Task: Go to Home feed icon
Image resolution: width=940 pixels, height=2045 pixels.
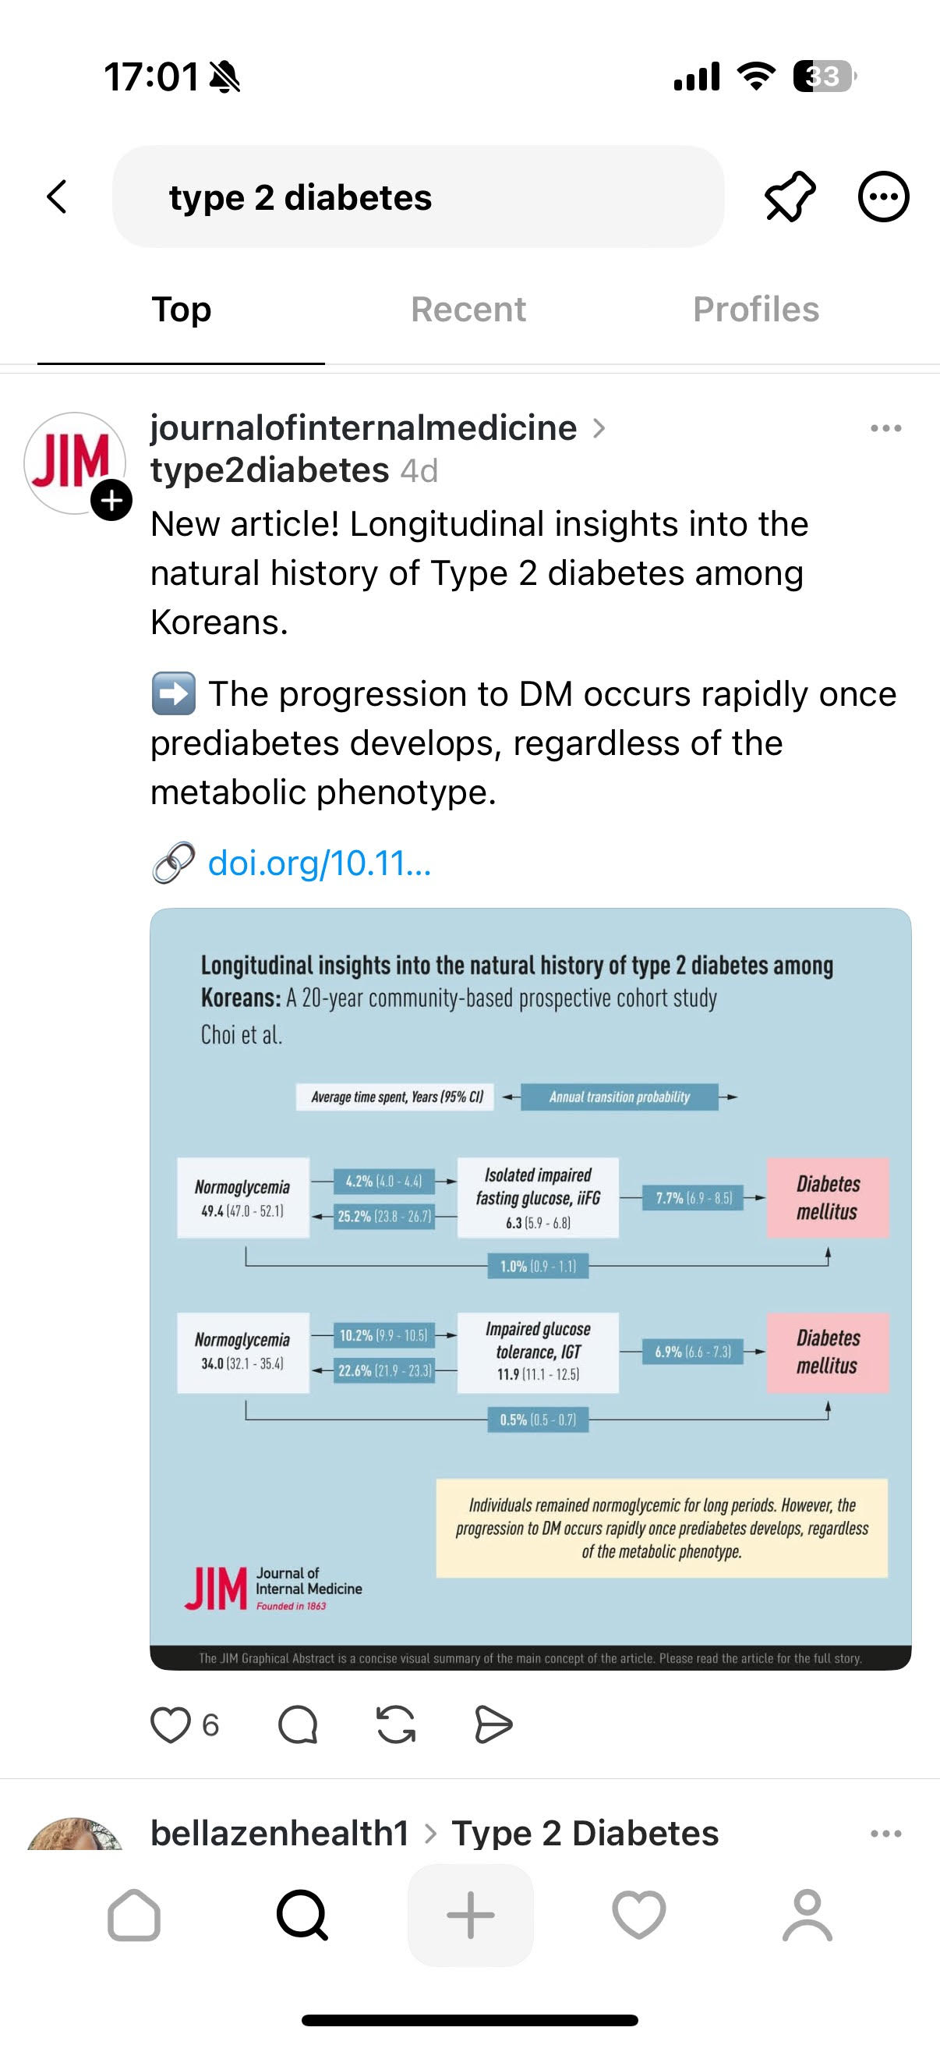Action: pyautogui.click(x=134, y=1915)
